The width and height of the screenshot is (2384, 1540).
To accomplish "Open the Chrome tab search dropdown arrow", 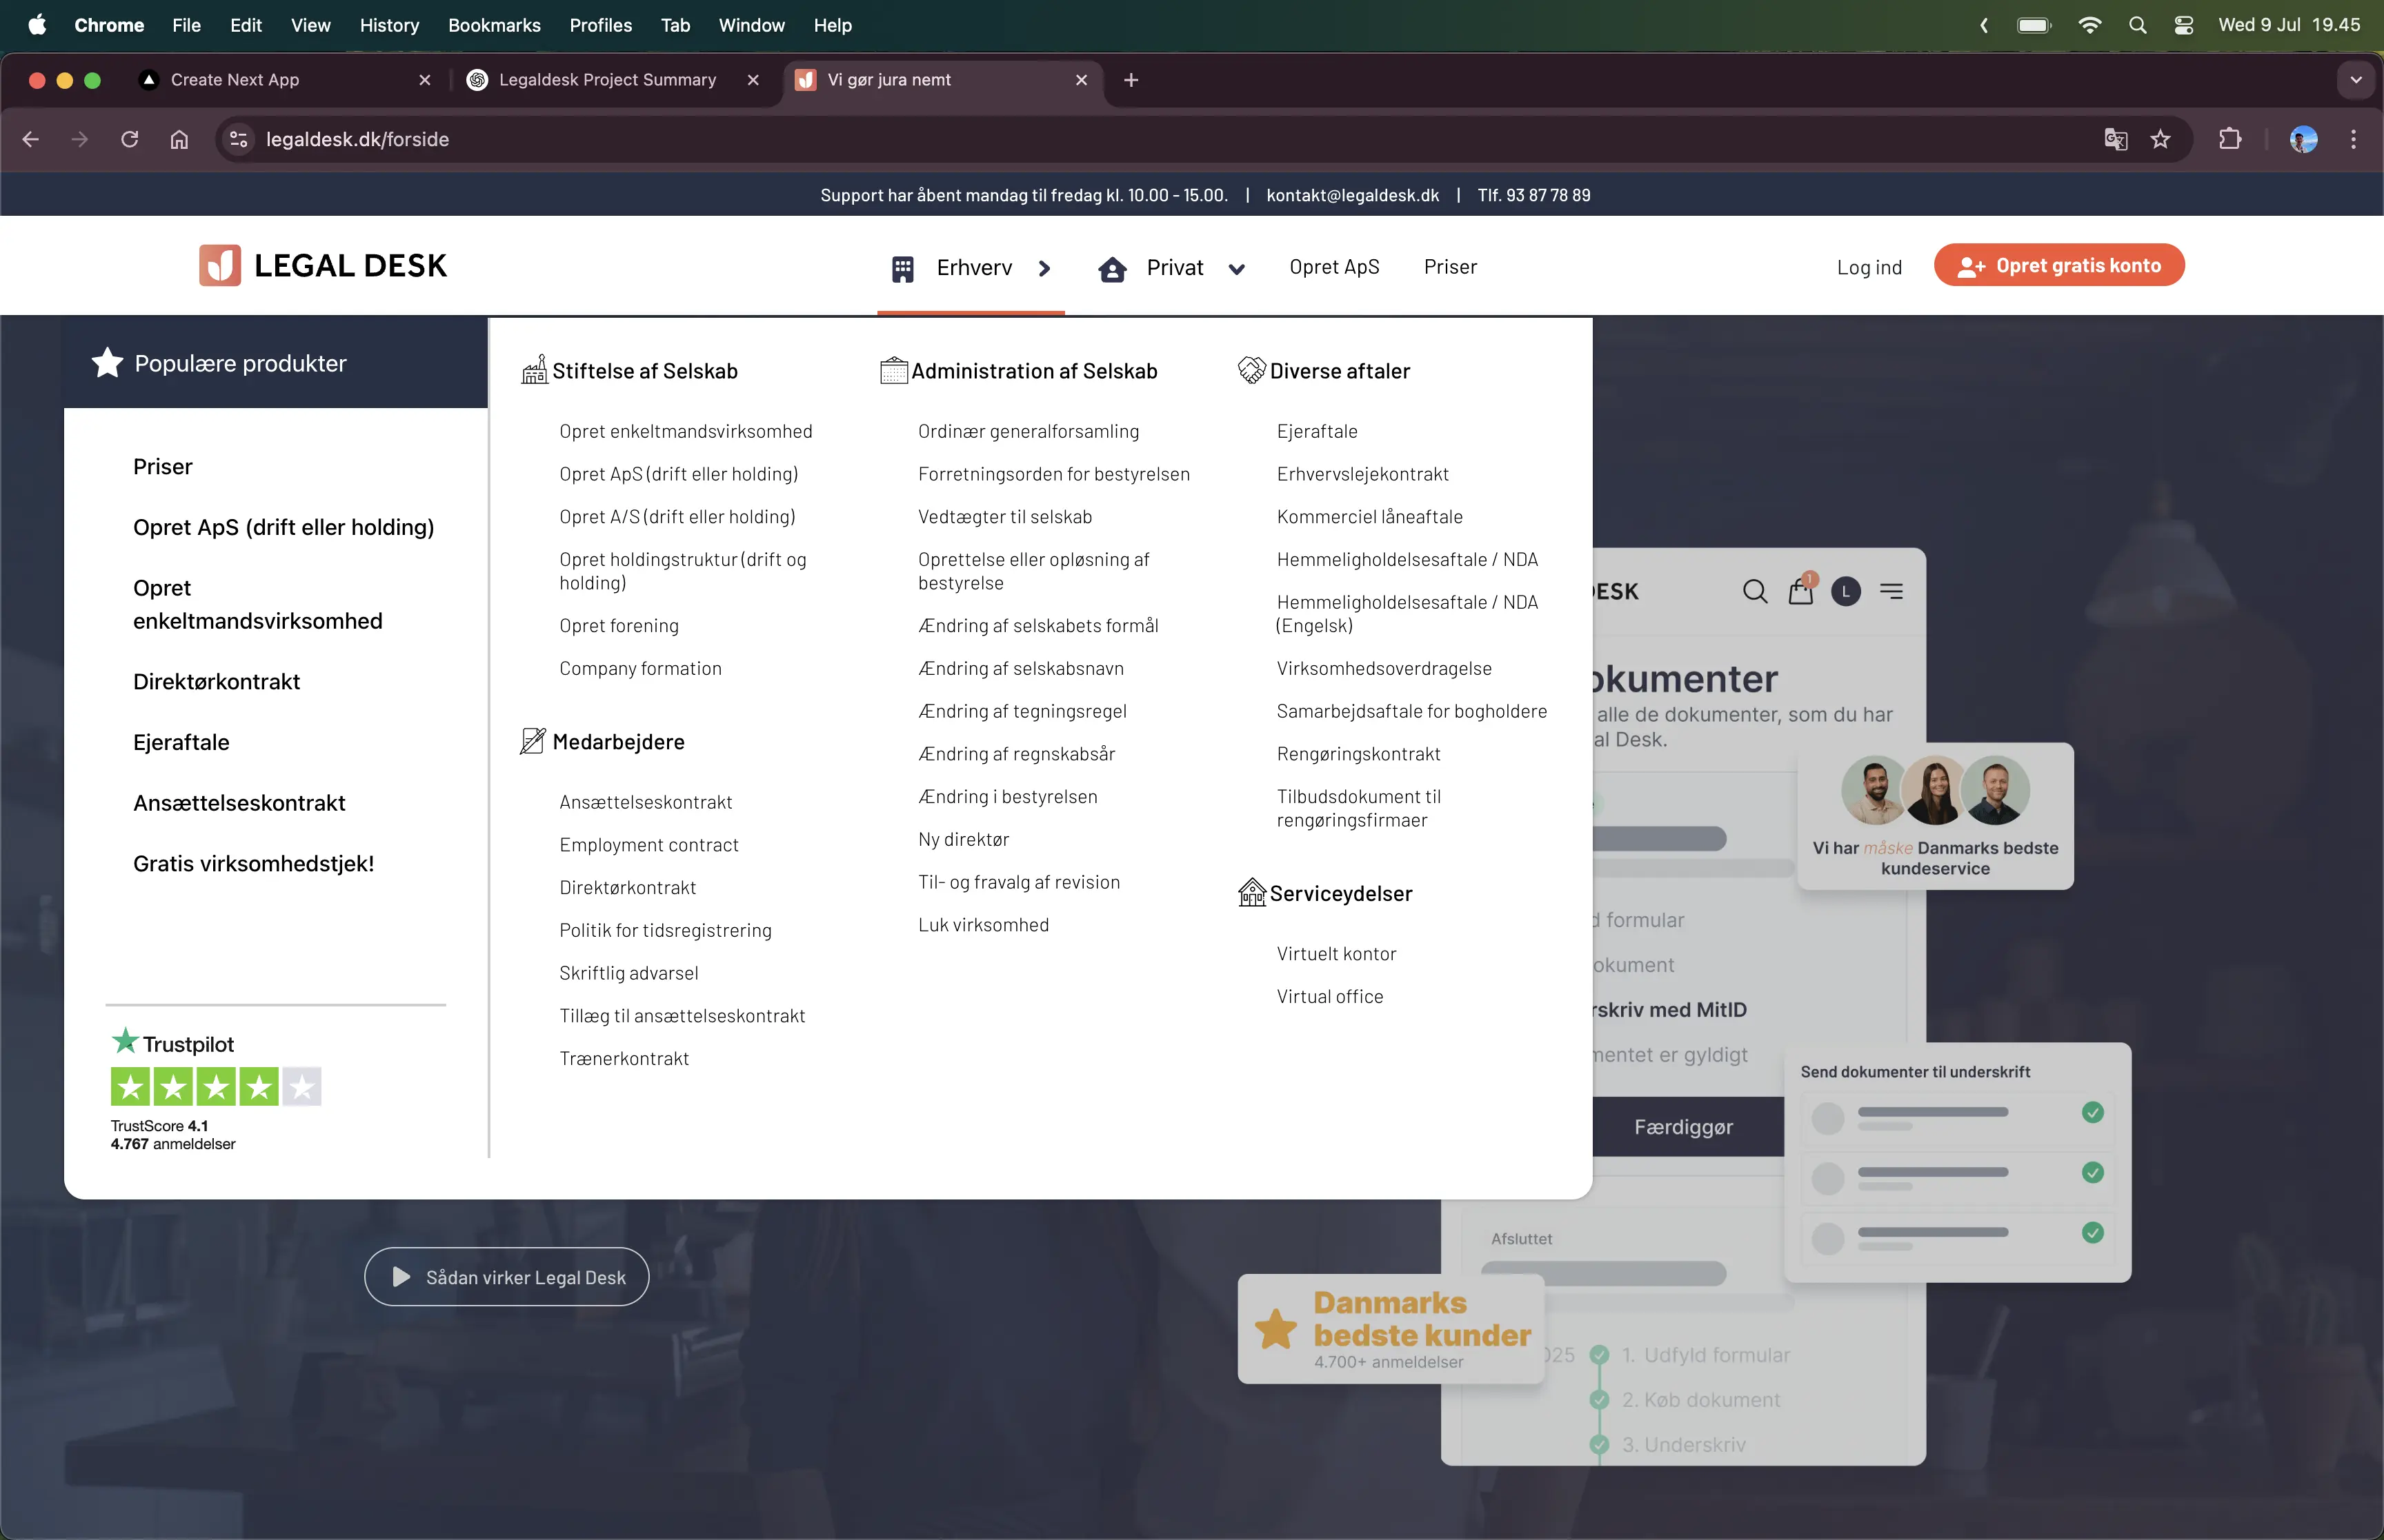I will (2355, 80).
